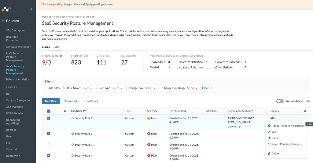Click the trash icon next to Delete
Screen dimensions: 313x163
(269, 154)
